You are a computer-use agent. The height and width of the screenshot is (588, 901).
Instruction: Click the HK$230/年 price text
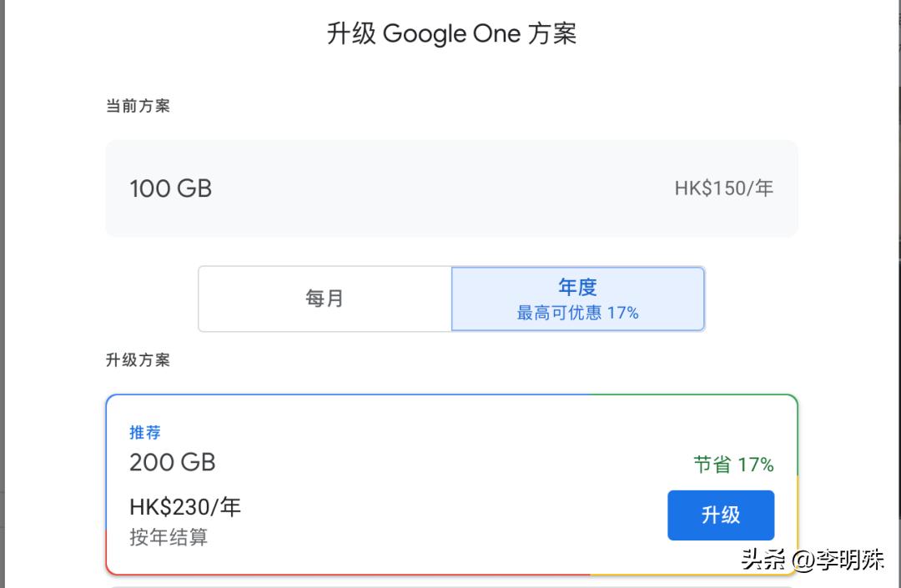pos(184,506)
